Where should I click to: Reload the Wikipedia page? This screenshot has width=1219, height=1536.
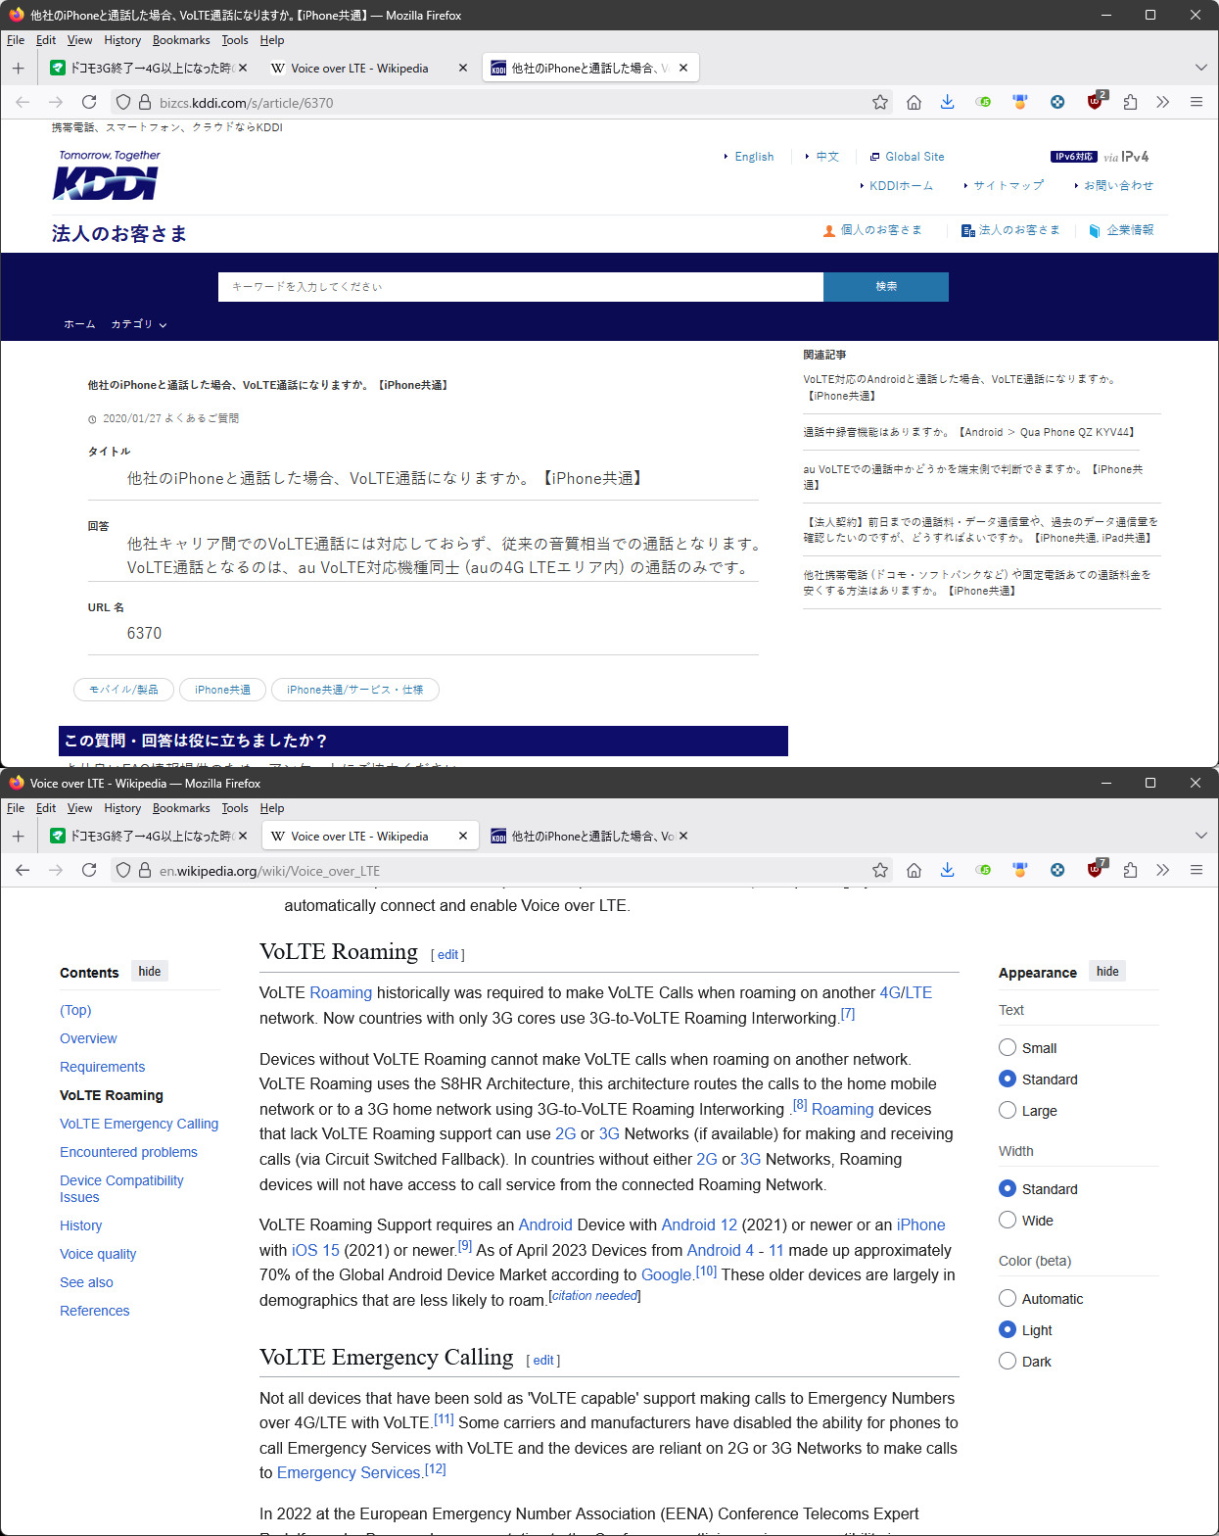[x=89, y=870]
